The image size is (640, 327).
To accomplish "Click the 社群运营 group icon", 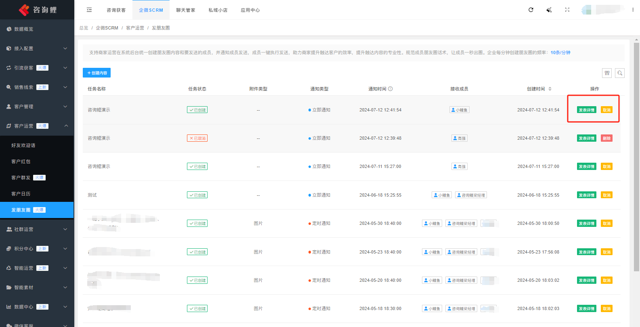I will (9, 229).
